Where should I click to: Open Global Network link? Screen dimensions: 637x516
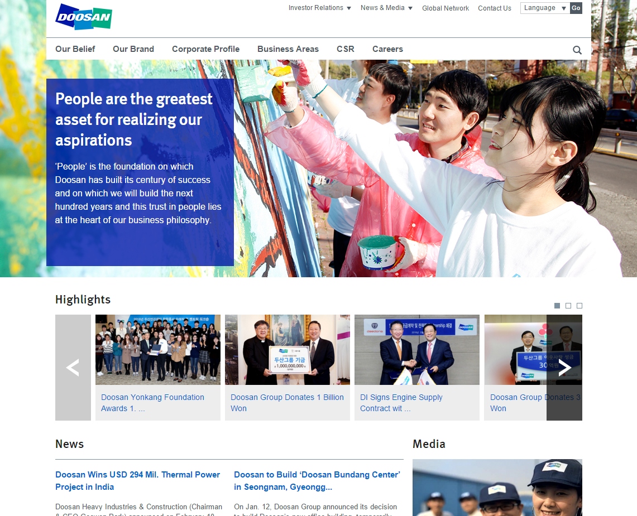click(x=446, y=8)
